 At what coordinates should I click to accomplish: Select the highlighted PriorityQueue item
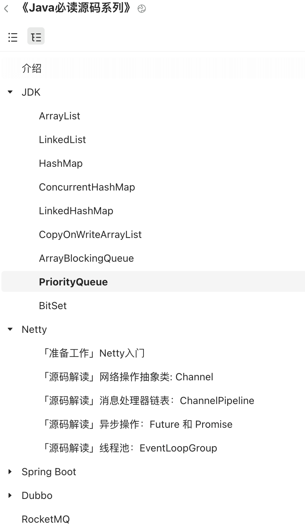(73, 282)
